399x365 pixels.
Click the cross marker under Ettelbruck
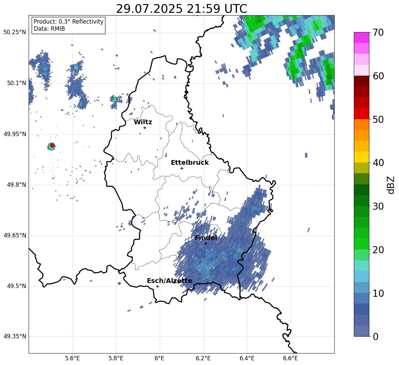[182, 168]
